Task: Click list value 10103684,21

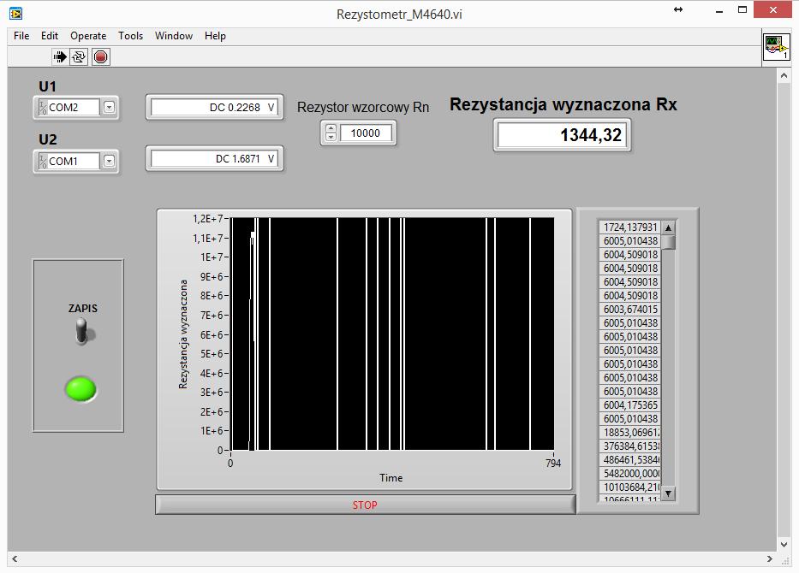Action: pyautogui.click(x=630, y=487)
